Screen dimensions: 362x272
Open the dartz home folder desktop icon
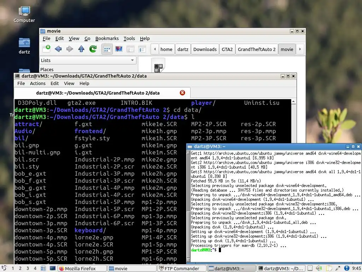(24, 46)
